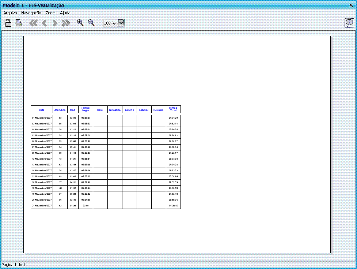Go to first page with double-left arrow

(33, 23)
